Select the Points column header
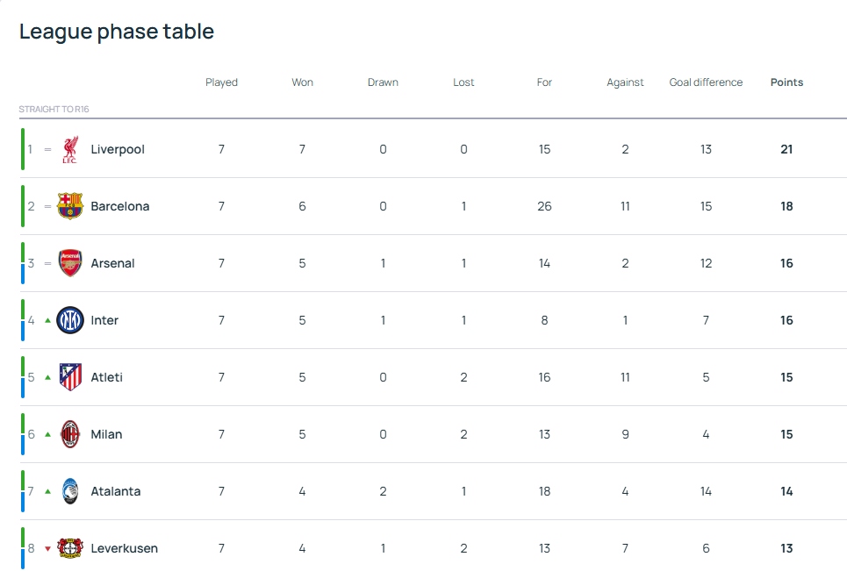 tap(786, 82)
